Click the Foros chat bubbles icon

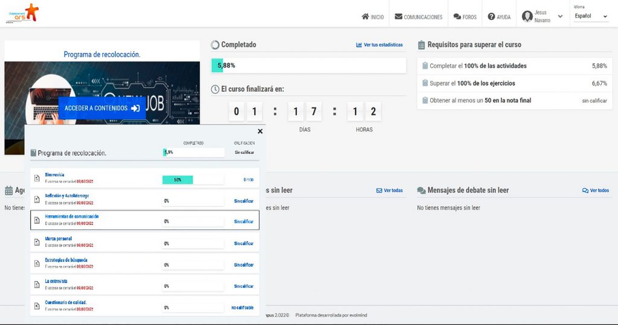[x=457, y=17]
